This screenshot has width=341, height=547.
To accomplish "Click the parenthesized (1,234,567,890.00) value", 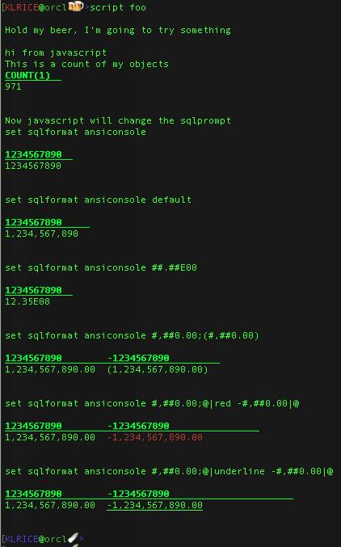I will 158,369.
